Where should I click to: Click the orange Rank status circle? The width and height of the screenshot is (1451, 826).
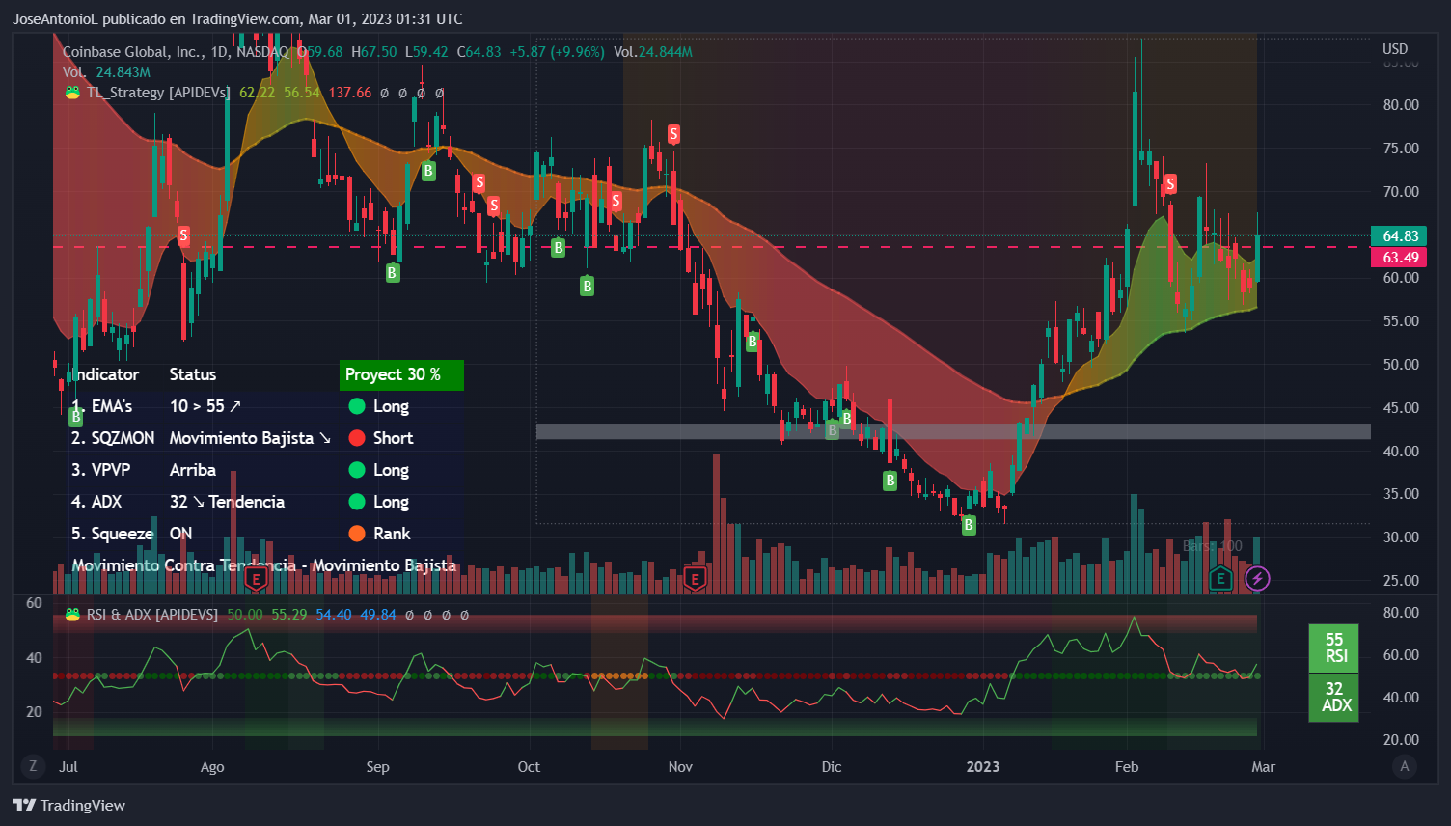[357, 534]
